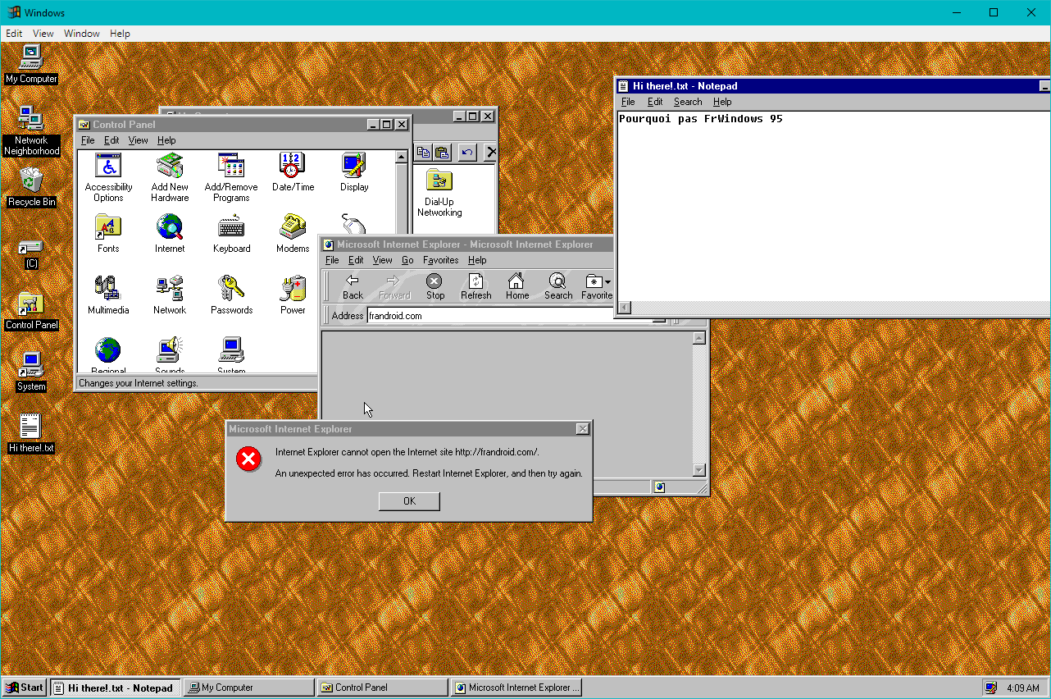
Task: Click OK in Internet Explorer error dialog
Action: click(409, 501)
